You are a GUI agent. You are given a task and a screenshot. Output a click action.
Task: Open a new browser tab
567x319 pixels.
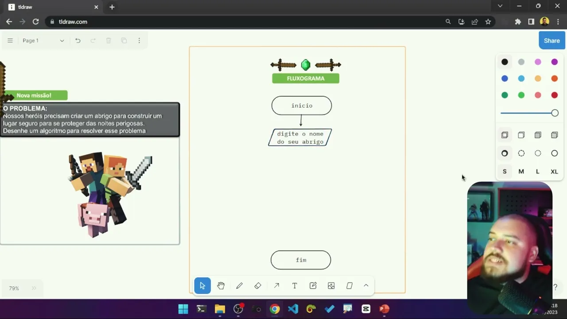[x=112, y=7]
